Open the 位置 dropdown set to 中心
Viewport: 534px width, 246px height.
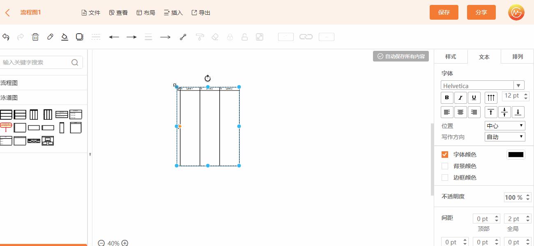point(505,126)
